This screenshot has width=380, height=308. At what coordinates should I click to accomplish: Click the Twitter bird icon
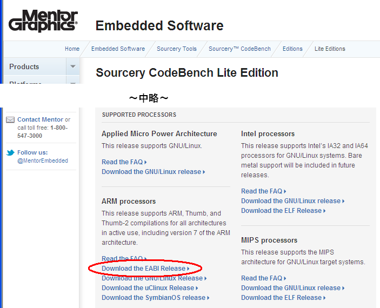(10, 153)
